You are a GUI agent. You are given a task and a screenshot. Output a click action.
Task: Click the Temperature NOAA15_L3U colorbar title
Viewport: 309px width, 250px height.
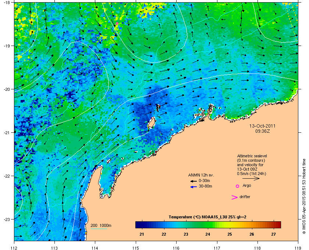(207, 217)
